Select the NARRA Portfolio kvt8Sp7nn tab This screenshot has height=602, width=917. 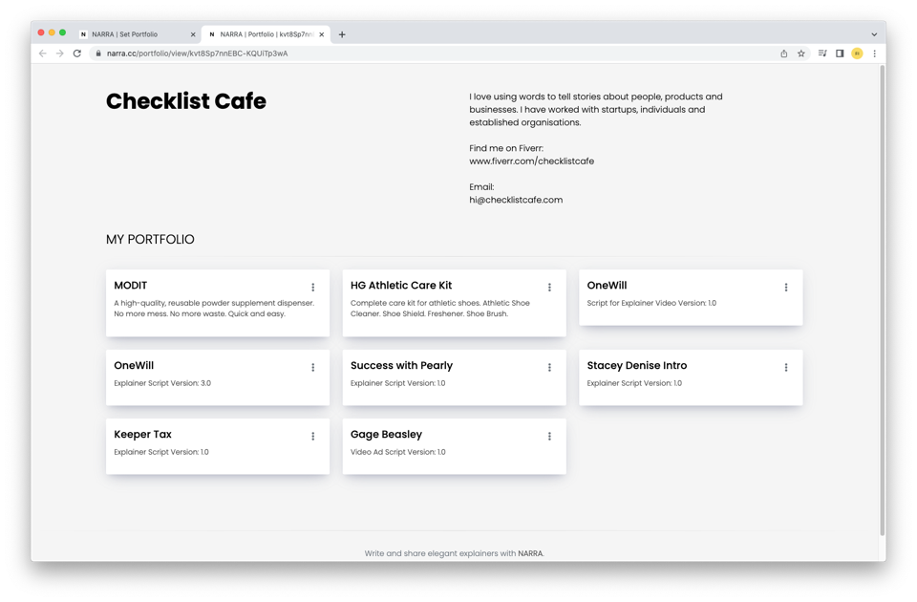click(x=266, y=34)
